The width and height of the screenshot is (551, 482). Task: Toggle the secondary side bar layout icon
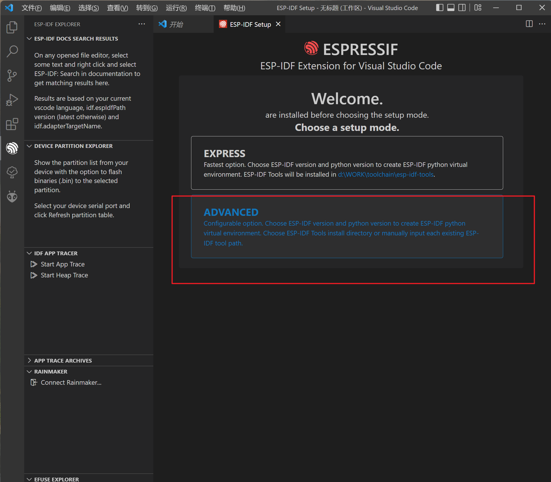[x=462, y=8]
